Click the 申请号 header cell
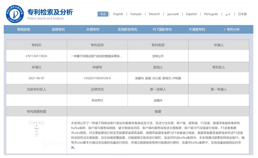Viewport: 258px width, 158px height. click(x=97, y=67)
